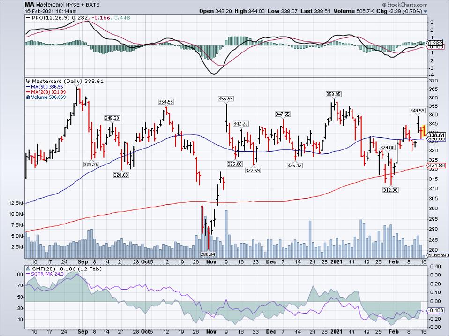This screenshot has width=449, height=336.
Task: Click the 345.20 peak price label
Action: (112, 118)
